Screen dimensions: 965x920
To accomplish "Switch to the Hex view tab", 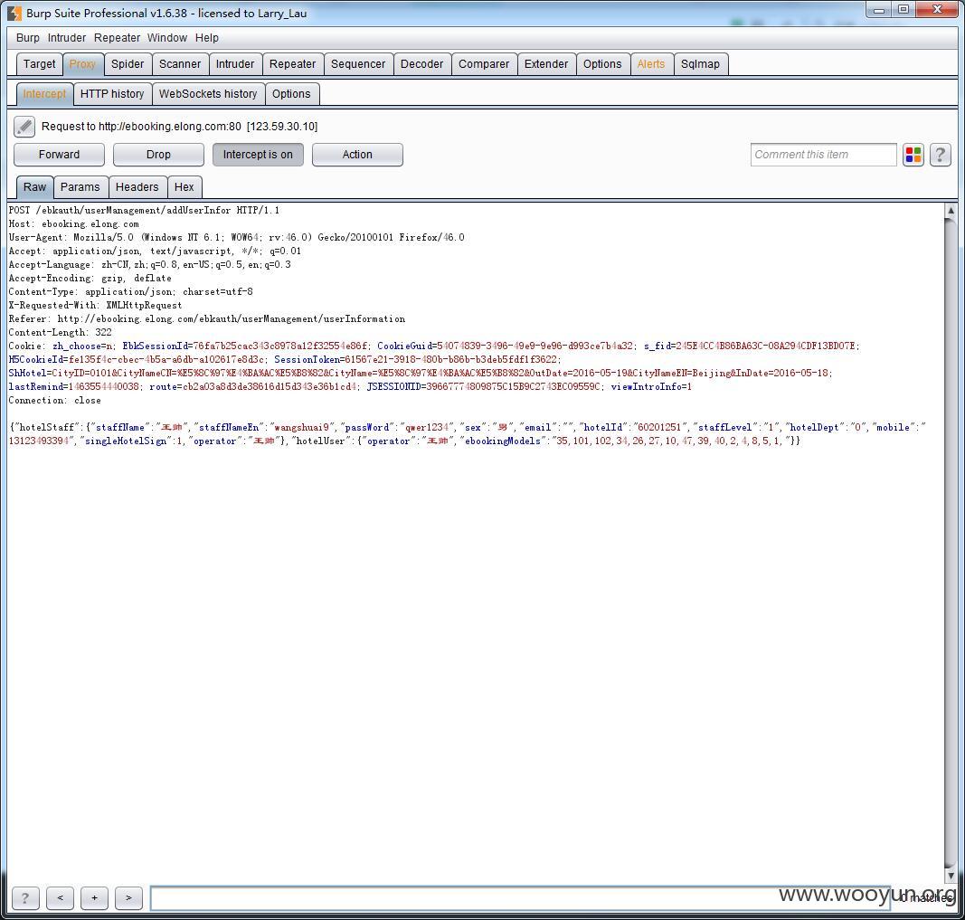I will [x=184, y=187].
